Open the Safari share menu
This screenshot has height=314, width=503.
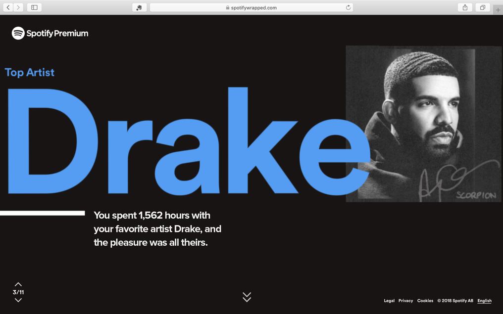(x=465, y=7)
